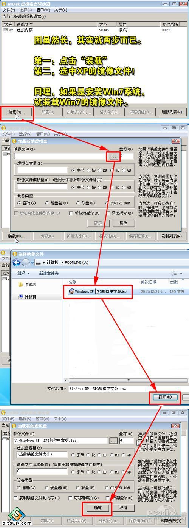
Task: Sort by 修改日期 column header
Action: click(149, 282)
